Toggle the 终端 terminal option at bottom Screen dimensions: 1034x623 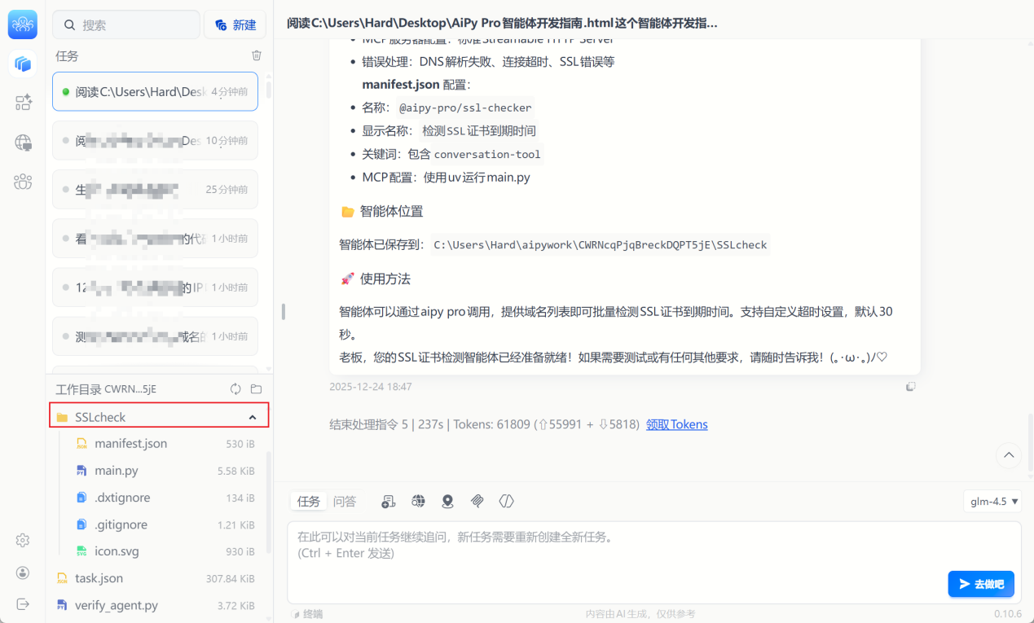307,614
